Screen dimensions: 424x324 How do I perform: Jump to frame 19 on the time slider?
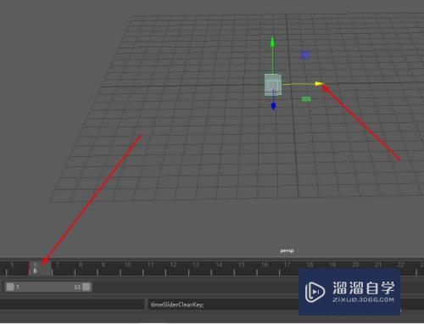(x=332, y=265)
